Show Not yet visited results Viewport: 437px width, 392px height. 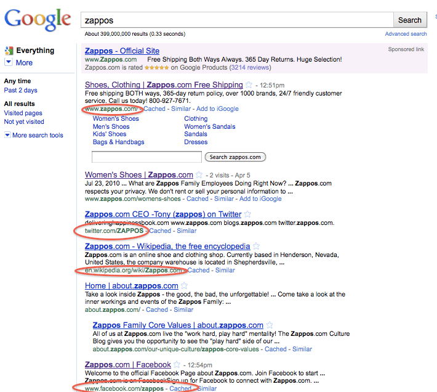pyautogui.click(x=24, y=121)
